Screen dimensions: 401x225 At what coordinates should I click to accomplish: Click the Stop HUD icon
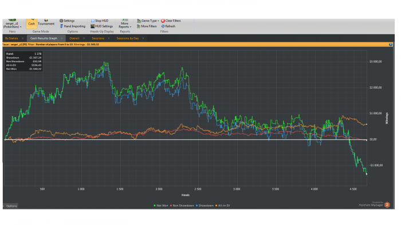pyautogui.click(x=93, y=21)
